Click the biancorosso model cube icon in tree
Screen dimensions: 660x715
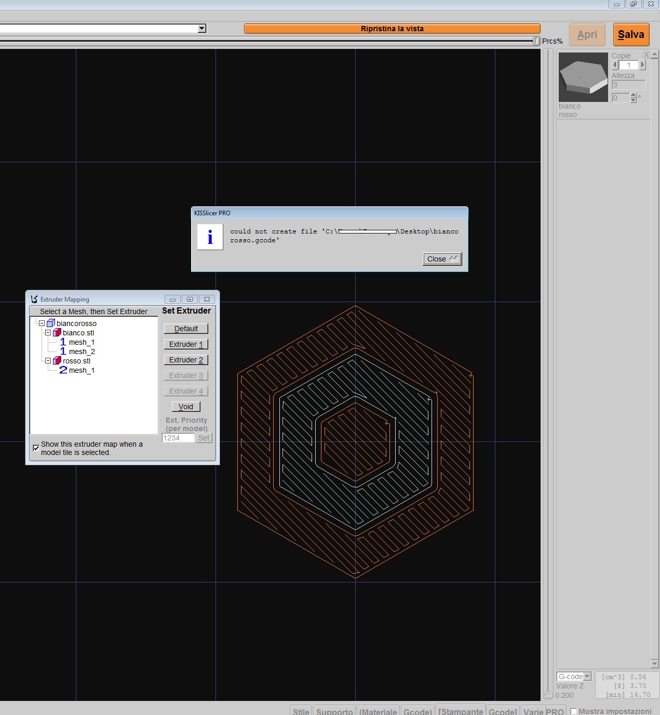(51, 323)
